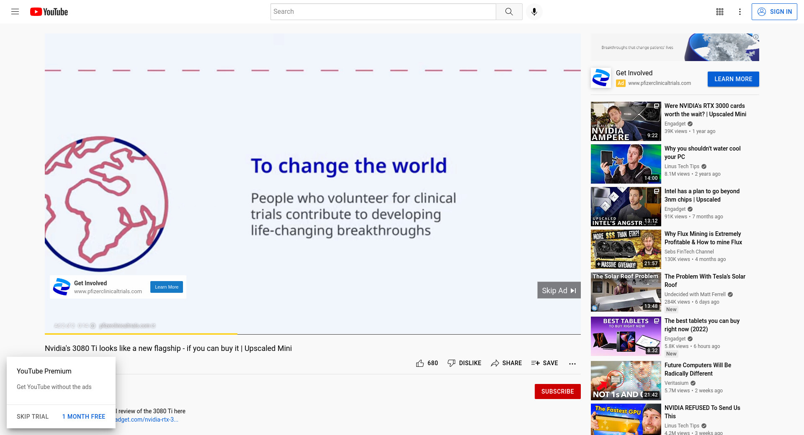Click the Pfizer logo beside sidebar Get Involved
804x435 pixels.
[x=601, y=78]
